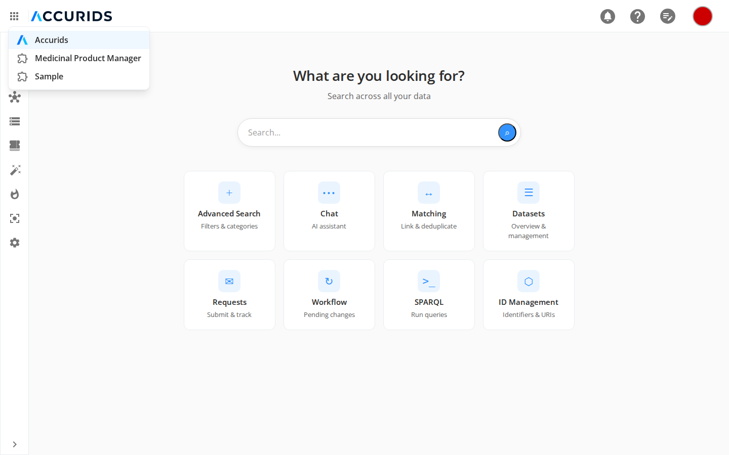
Task: Open the Advanced Search card
Action: [229, 211]
